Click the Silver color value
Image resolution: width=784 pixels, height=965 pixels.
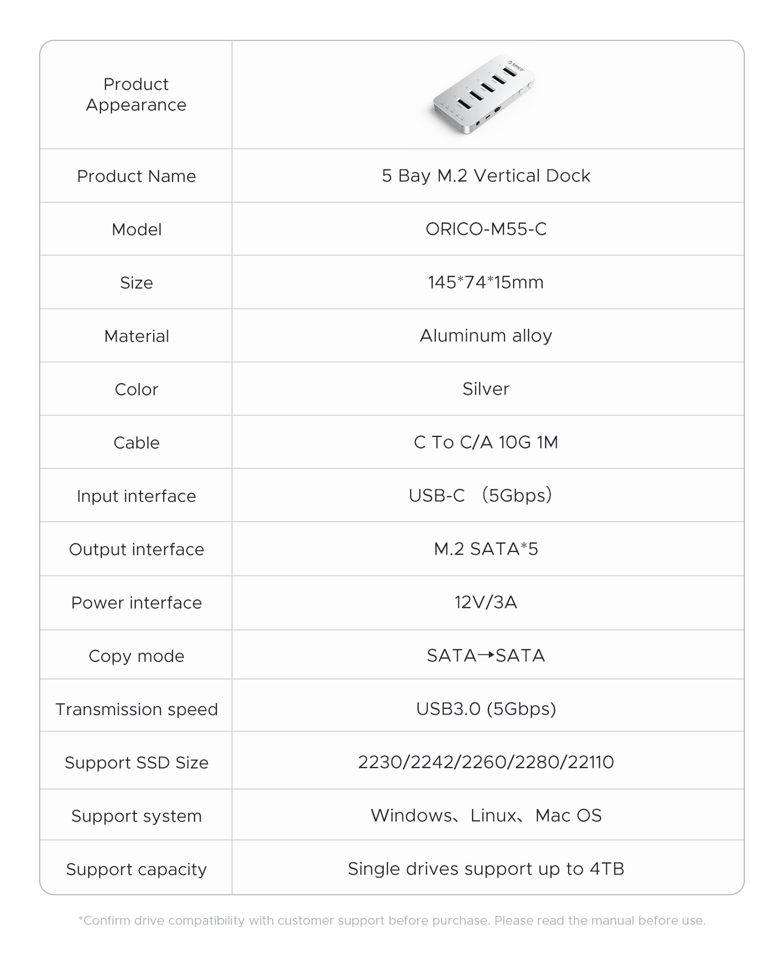pyautogui.click(x=486, y=389)
